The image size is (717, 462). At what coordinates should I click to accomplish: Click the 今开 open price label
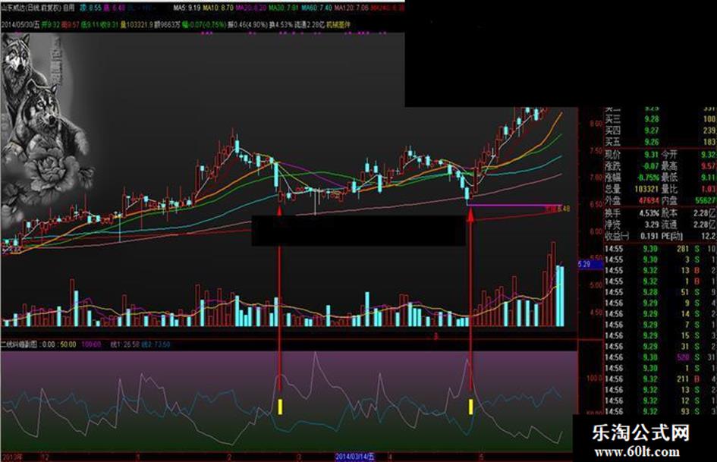click(x=669, y=155)
